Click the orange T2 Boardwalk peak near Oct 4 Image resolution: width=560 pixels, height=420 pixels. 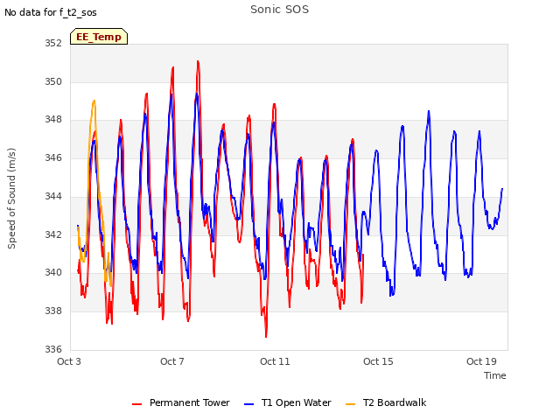point(94,101)
